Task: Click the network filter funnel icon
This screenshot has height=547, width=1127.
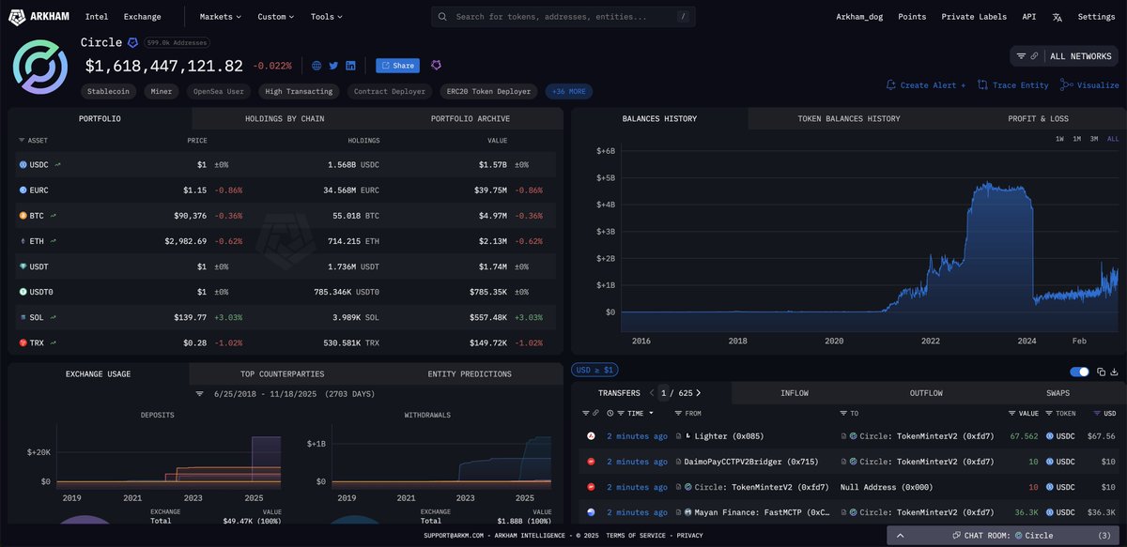Action: tap(1021, 55)
